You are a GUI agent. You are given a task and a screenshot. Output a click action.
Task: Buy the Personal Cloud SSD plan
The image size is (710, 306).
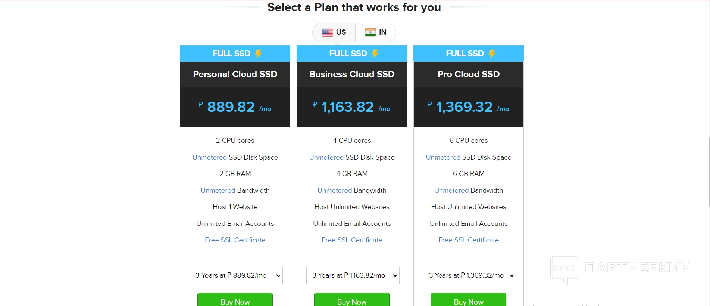tap(235, 300)
